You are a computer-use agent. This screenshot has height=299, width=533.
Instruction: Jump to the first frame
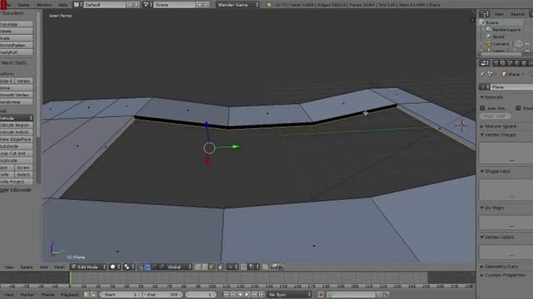click(226, 295)
